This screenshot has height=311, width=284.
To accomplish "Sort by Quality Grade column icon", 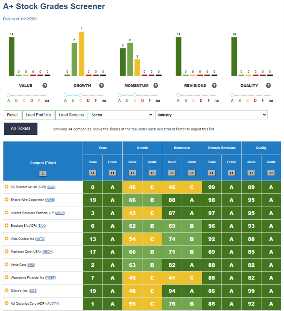I will [x=271, y=173].
